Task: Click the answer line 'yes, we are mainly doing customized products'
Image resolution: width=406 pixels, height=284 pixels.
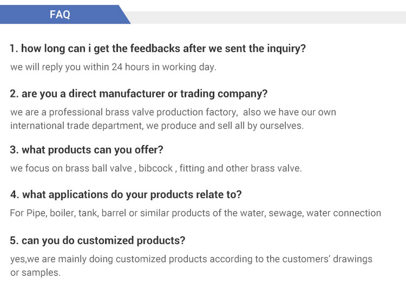Action: click(191, 259)
